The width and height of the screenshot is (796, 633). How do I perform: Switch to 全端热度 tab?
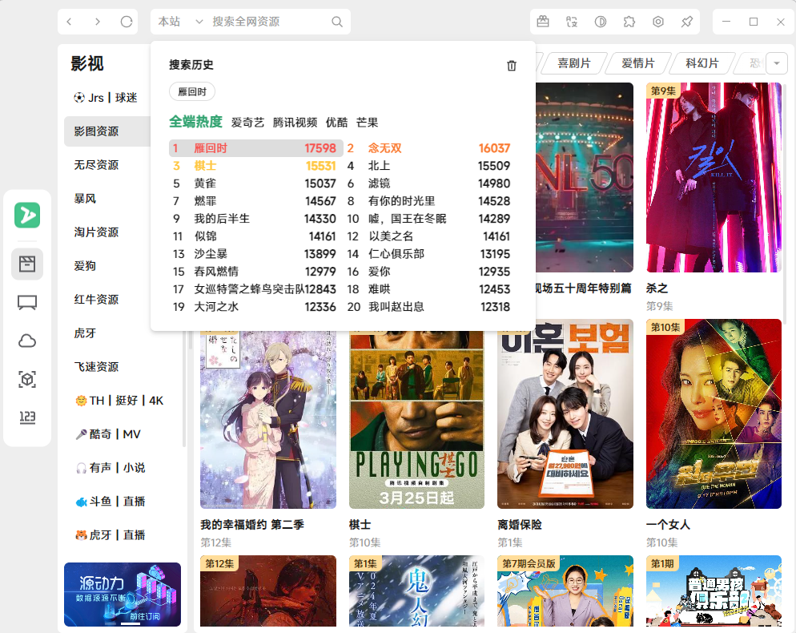(x=196, y=122)
